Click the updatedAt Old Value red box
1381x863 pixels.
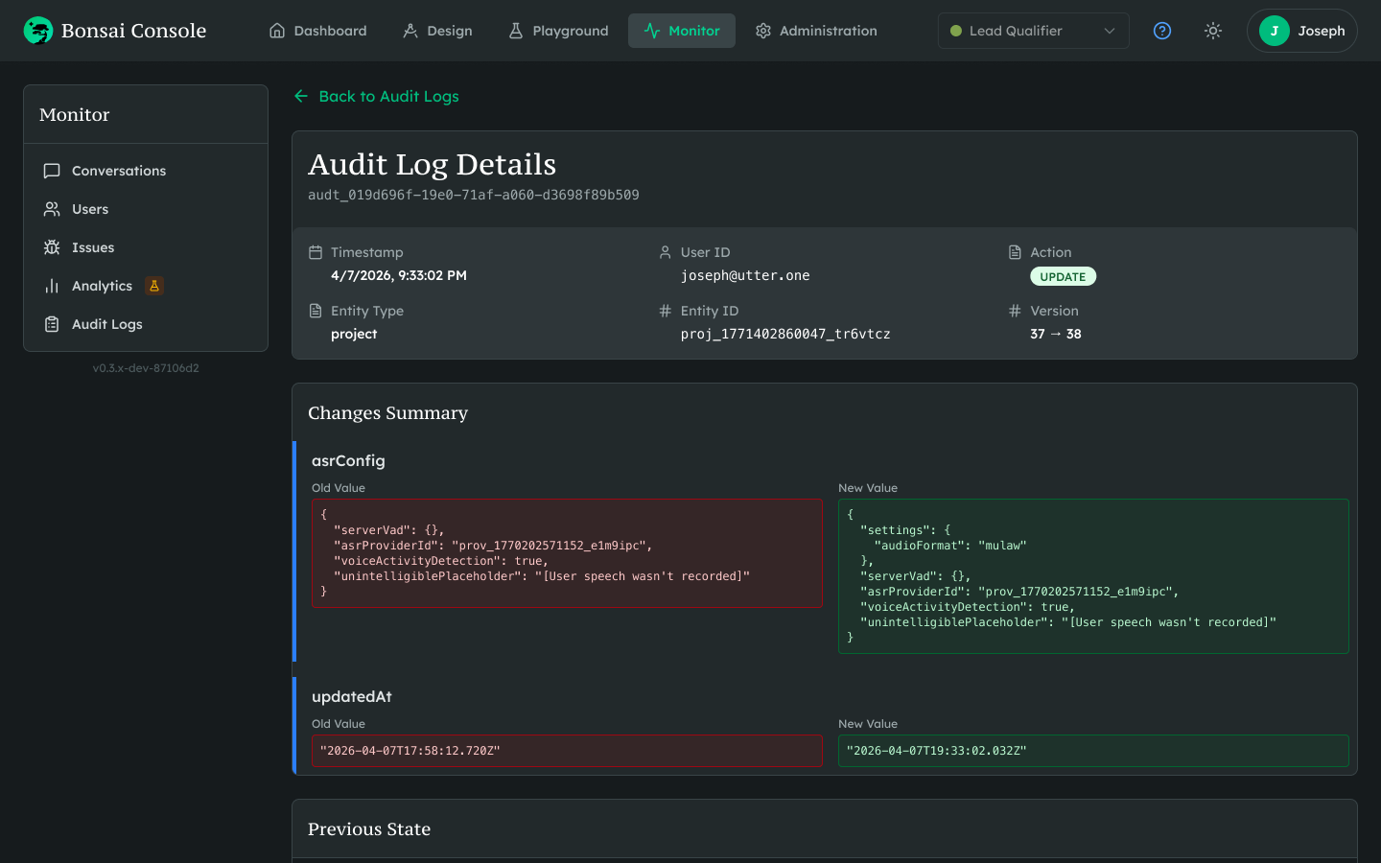(x=567, y=751)
